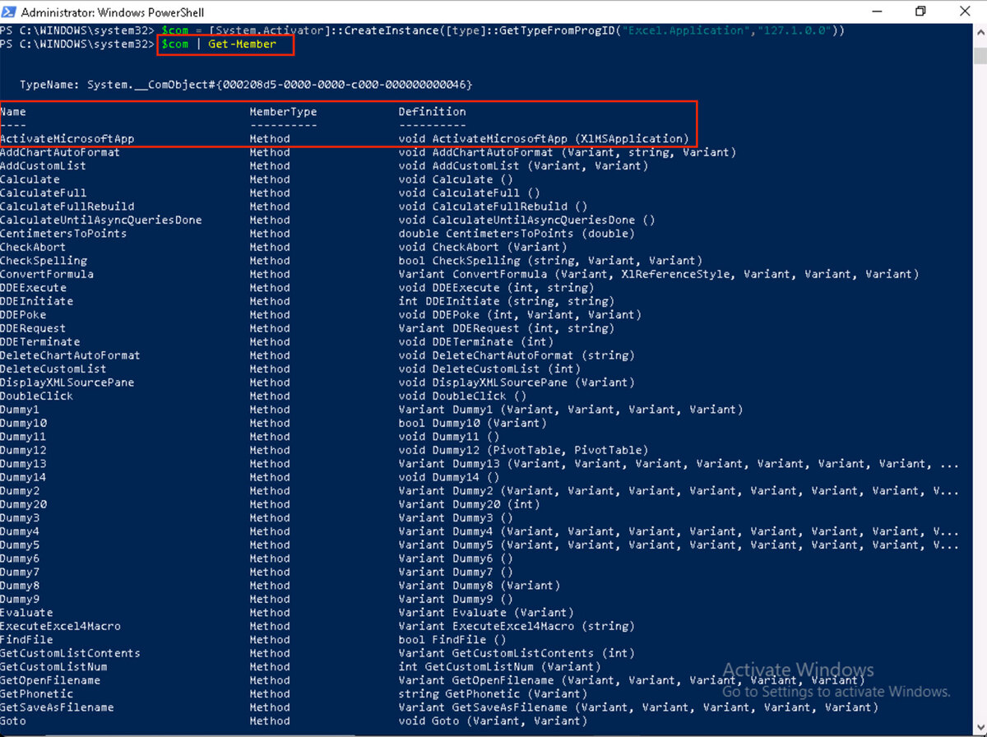The image size is (987, 737).
Task: Select the ActivateMicrosoftApp member name
Action: (67, 139)
